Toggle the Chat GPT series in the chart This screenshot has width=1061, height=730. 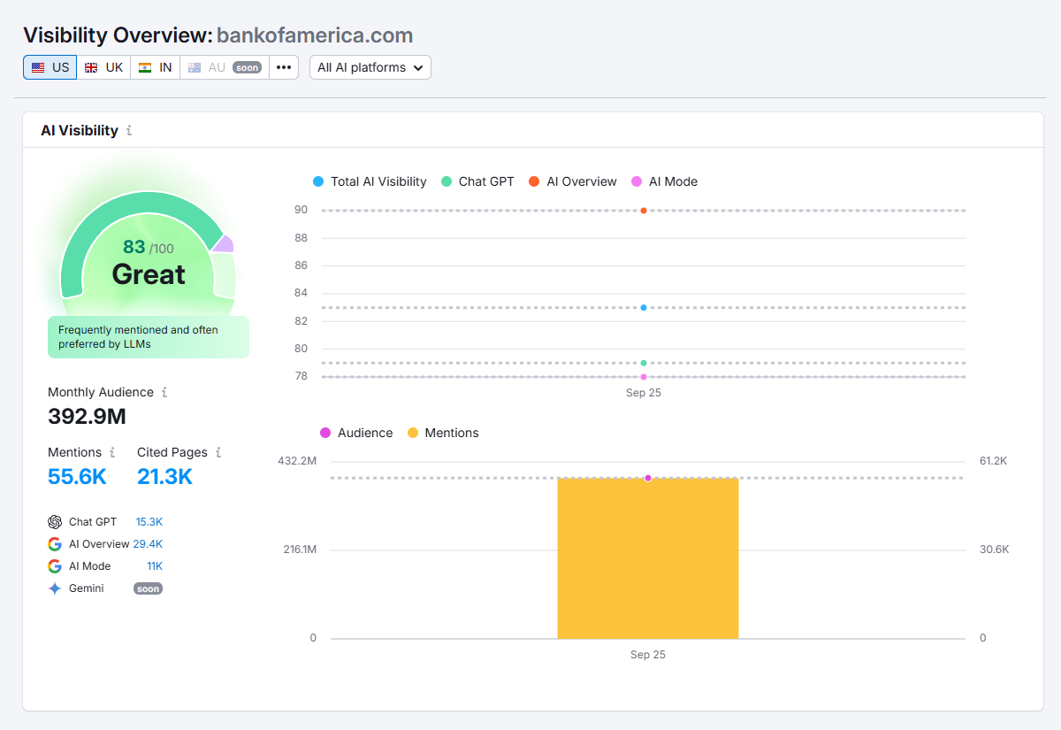(x=477, y=181)
